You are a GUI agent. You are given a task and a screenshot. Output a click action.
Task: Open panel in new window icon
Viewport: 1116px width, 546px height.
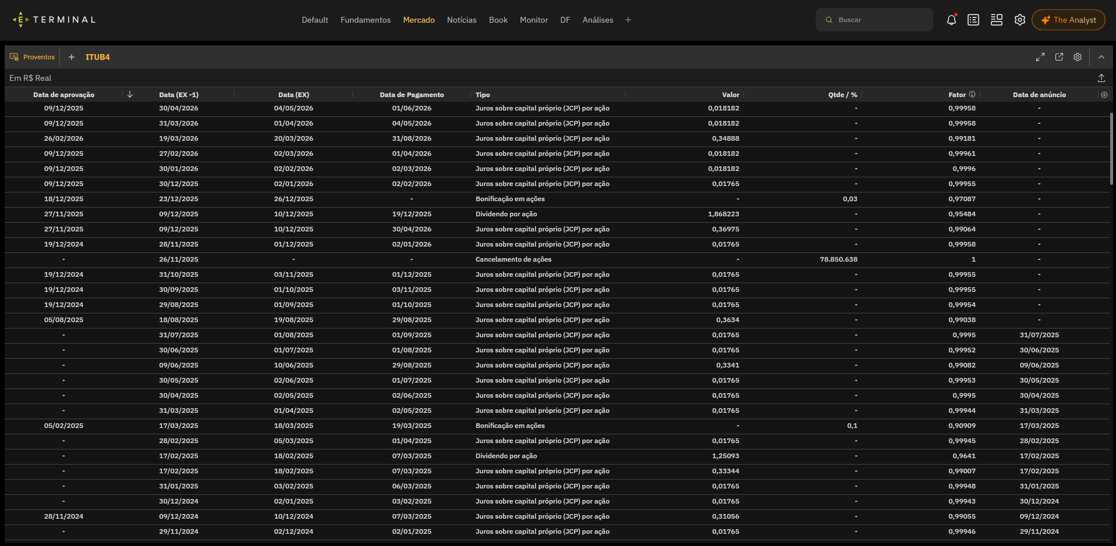click(1059, 57)
